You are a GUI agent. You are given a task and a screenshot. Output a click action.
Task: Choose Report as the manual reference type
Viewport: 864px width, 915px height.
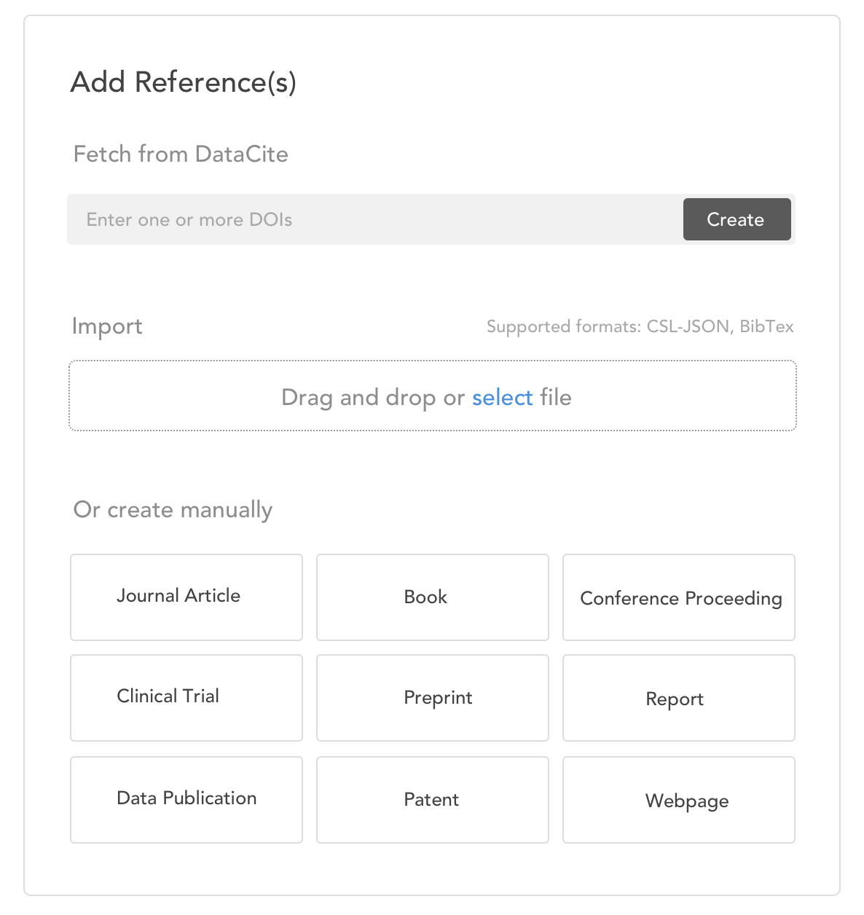click(x=678, y=697)
